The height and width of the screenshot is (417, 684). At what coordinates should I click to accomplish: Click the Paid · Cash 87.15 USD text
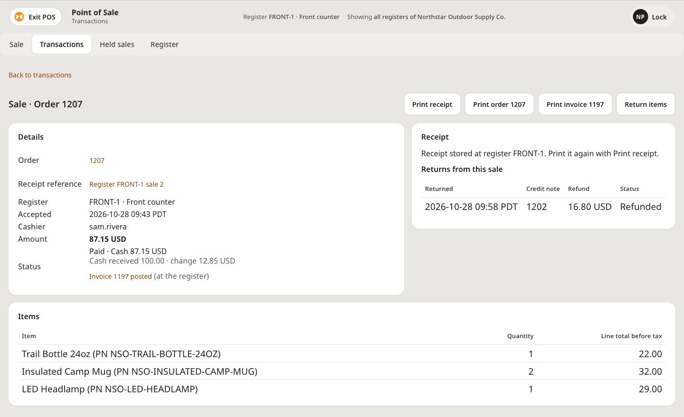[x=128, y=251]
